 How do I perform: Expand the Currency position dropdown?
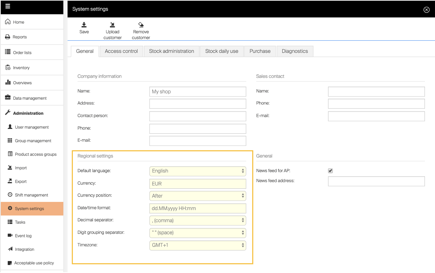[198, 196]
